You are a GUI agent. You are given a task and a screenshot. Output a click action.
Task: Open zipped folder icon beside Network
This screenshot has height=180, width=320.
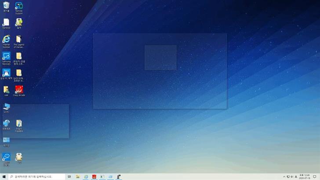(x=19, y=126)
